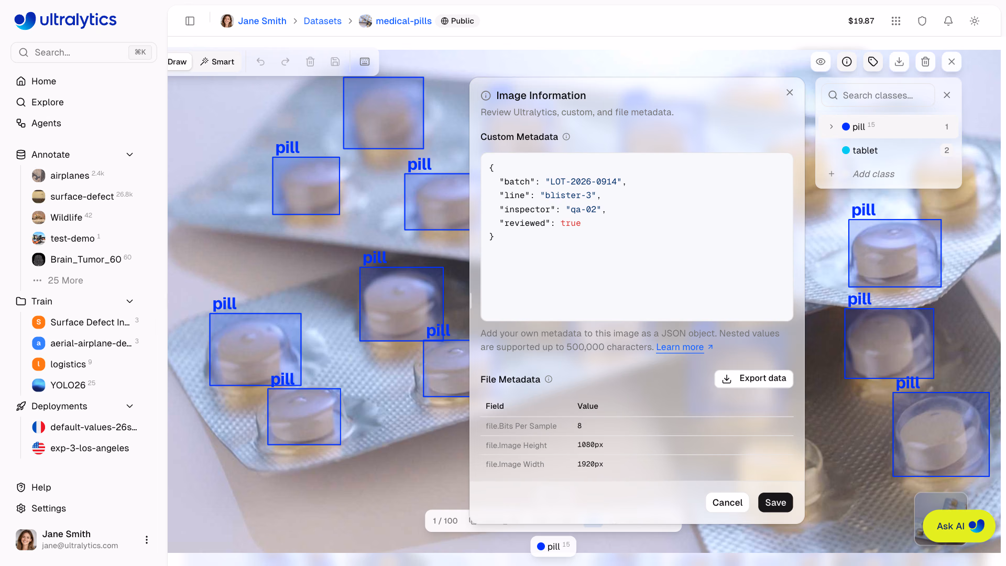1006x566 pixels.
Task: Collapse the Deployments section
Action: click(130, 406)
